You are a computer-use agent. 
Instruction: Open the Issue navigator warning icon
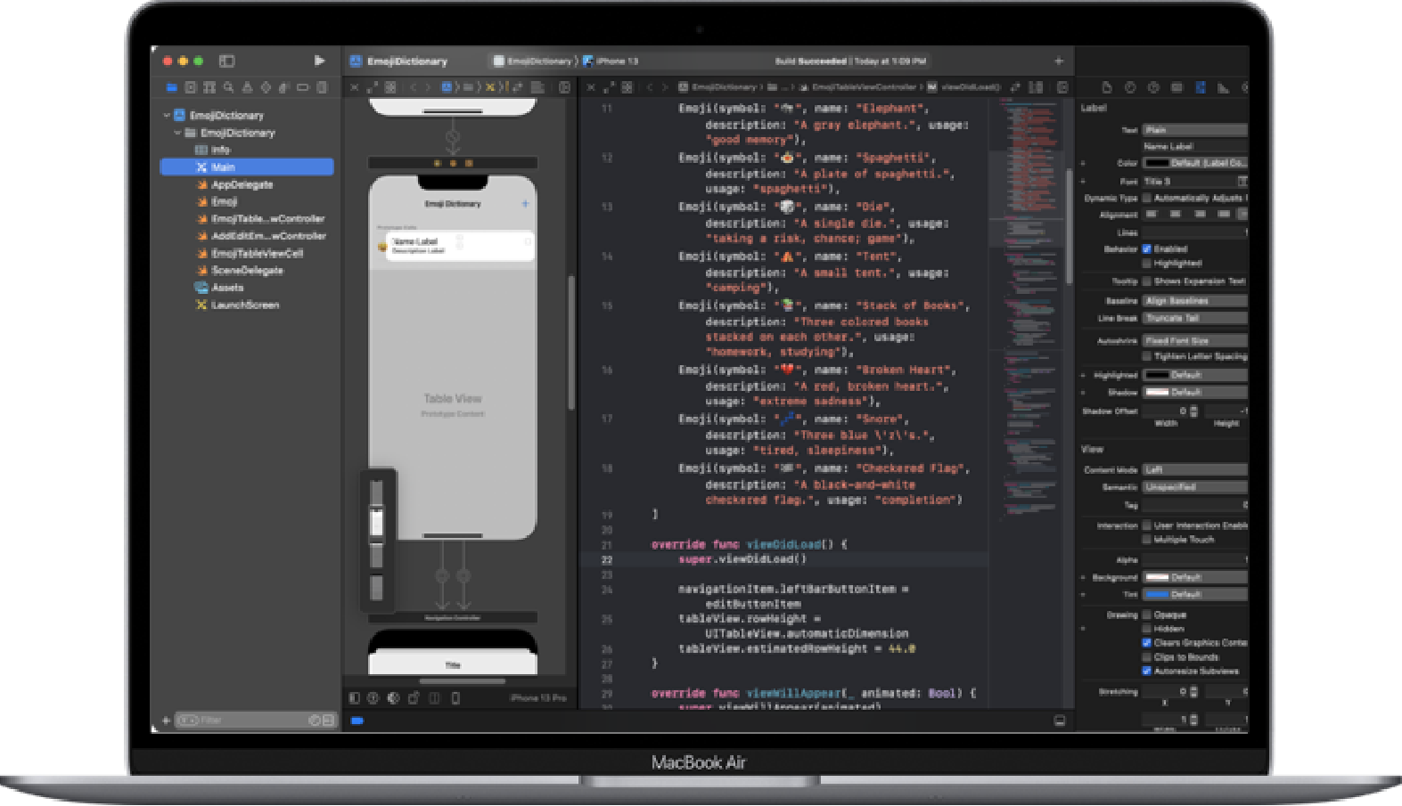(247, 87)
